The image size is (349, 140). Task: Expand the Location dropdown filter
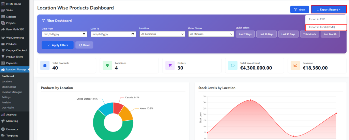(162, 34)
